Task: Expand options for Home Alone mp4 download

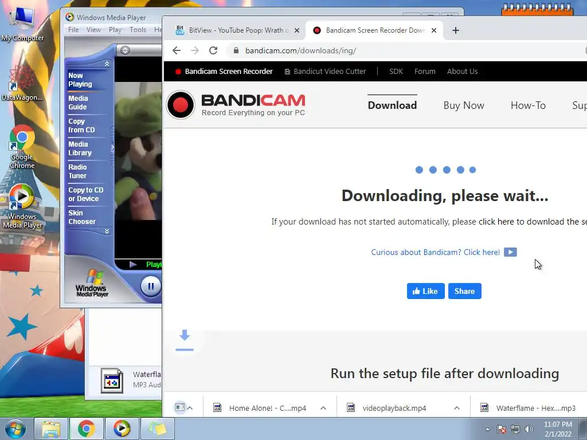Action: click(x=323, y=408)
